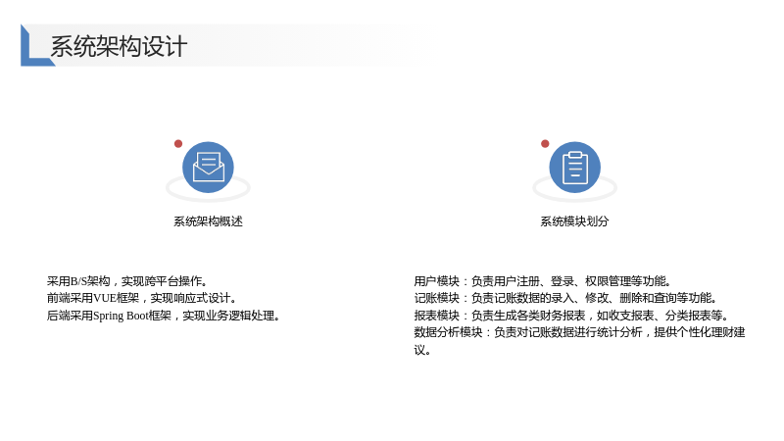Click the red dot near the envelope icon
This screenshot has height=441, width=784.
tap(178, 143)
